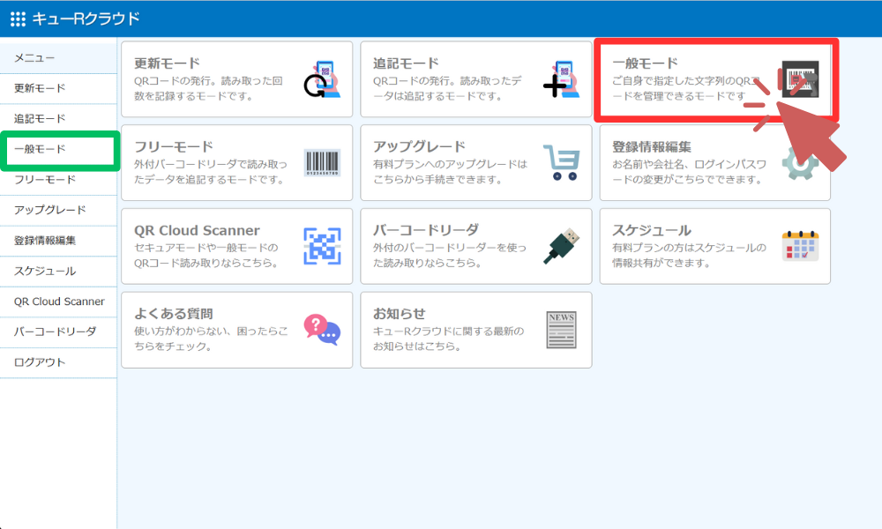Viewport: 882px width, 529px height.
Task: Open バーコードリーダ from the sidebar menu
Action: point(58,332)
